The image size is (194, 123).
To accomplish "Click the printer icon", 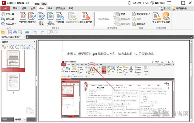I will tap(15, 32).
